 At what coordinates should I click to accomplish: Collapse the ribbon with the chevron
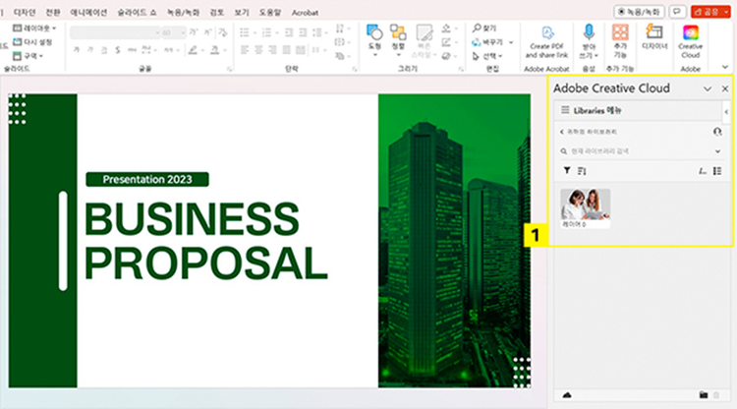[x=725, y=67]
